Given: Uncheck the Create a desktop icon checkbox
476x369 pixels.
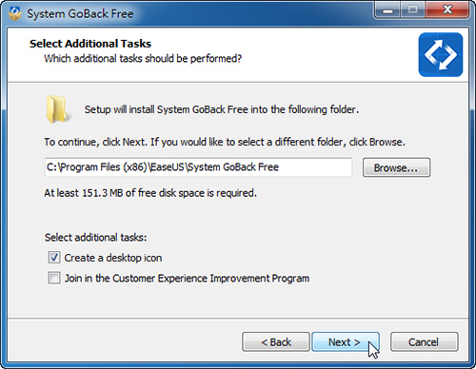Looking at the screenshot, I should [x=54, y=258].
